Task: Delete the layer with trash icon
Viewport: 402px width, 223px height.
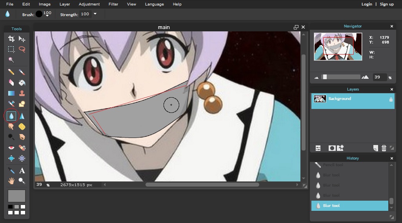Action: pyautogui.click(x=384, y=148)
